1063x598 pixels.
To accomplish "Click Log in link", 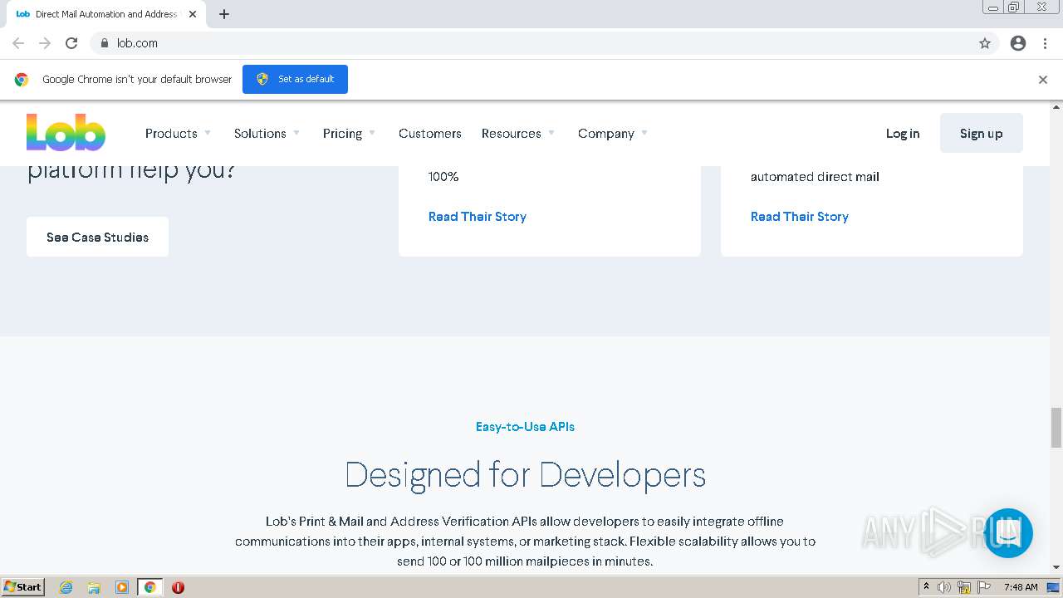I will tap(903, 133).
